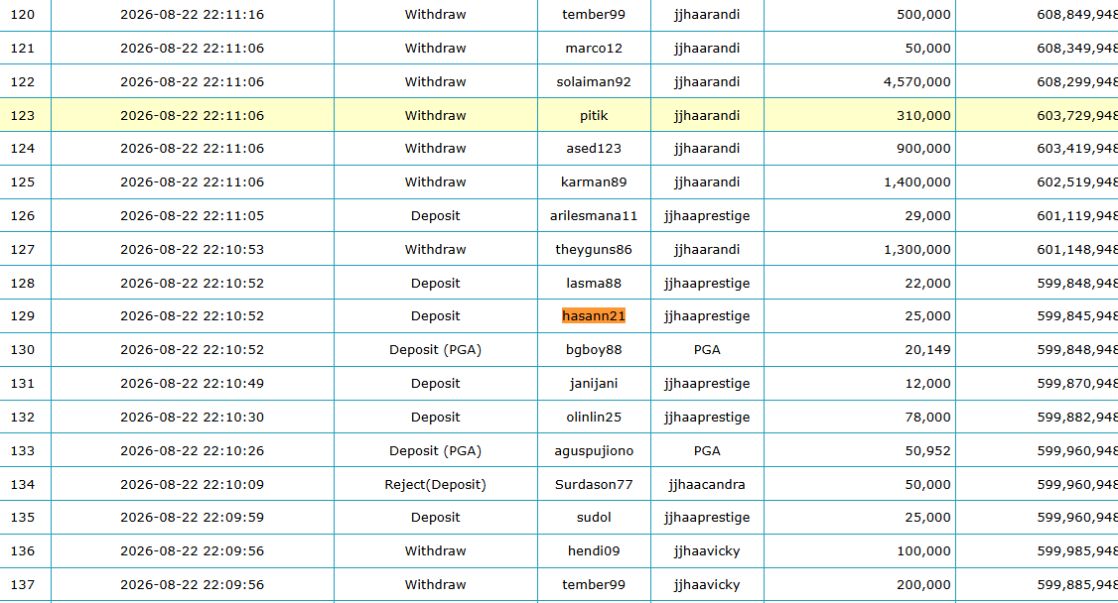Click the jjhaacandra operator cell

coord(707,484)
